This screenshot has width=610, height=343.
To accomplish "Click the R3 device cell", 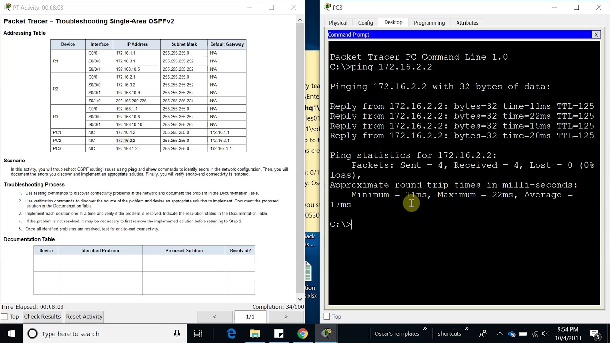I will (68, 117).
